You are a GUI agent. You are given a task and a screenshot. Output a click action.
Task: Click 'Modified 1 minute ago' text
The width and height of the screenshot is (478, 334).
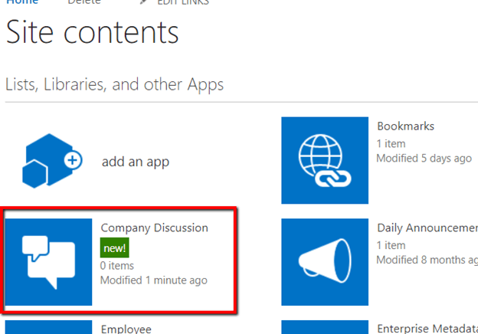[x=154, y=280]
